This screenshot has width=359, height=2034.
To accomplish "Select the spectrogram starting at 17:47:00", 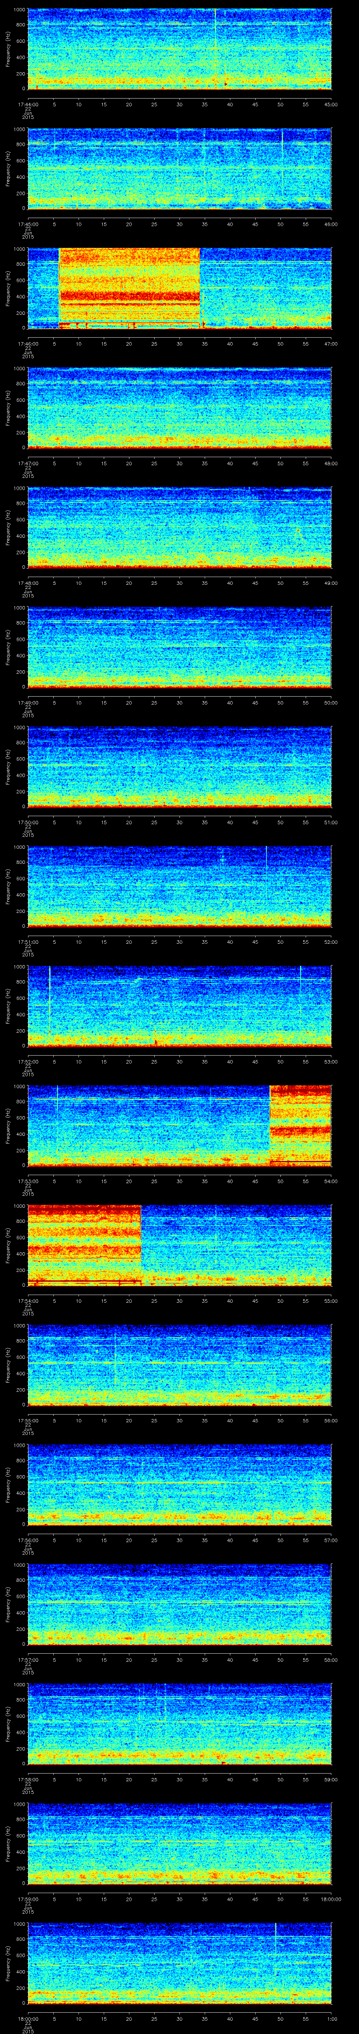I will (180, 408).
